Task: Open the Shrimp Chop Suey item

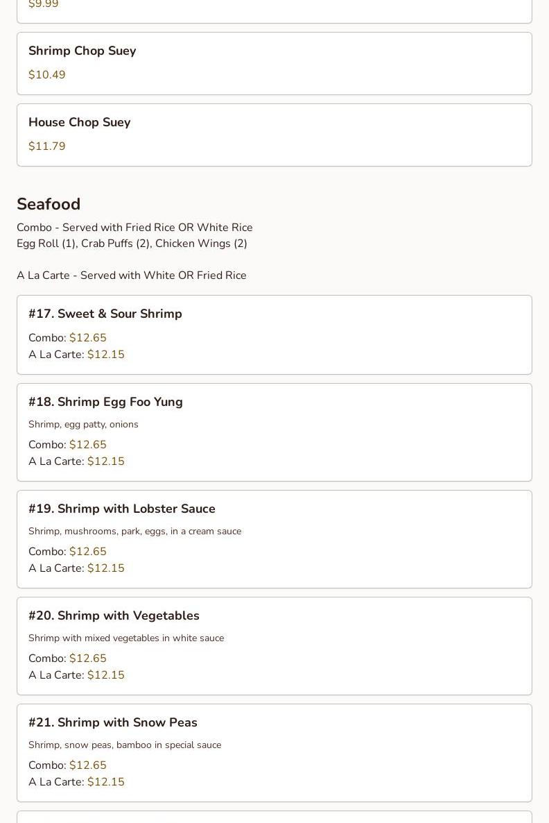Action: click(x=82, y=51)
